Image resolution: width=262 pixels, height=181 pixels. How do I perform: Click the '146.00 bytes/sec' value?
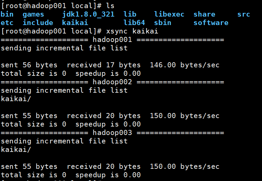click(185, 65)
